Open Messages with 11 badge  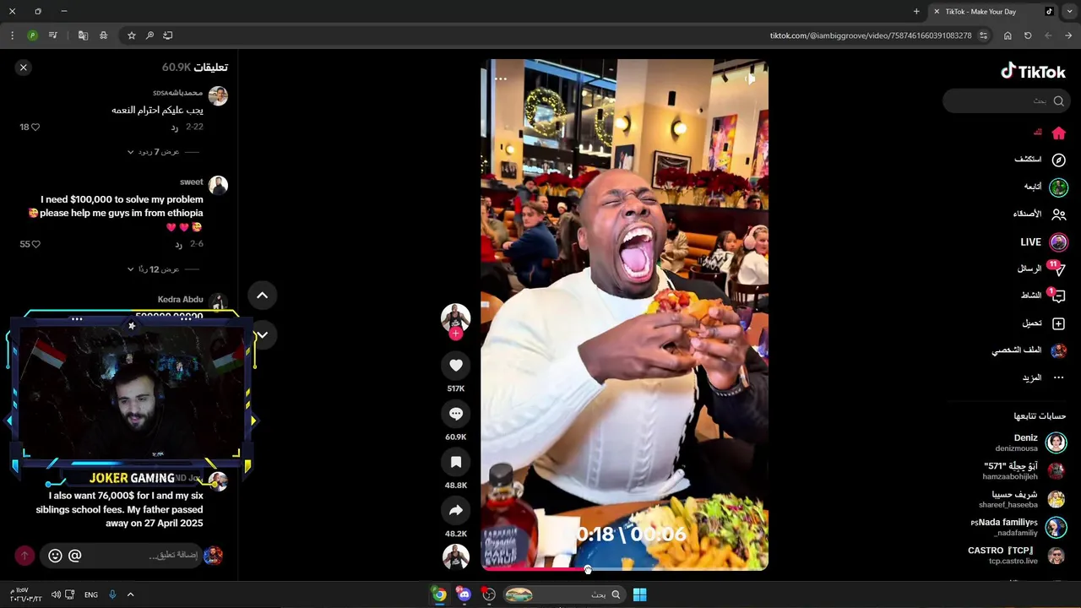[x=1040, y=269]
